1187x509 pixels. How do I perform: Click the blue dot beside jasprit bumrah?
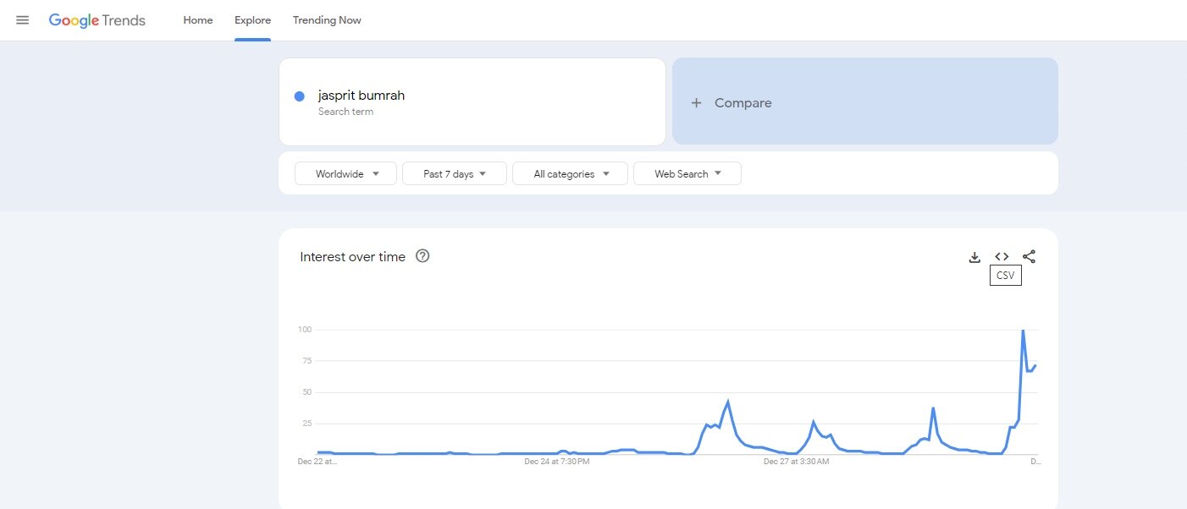point(299,96)
